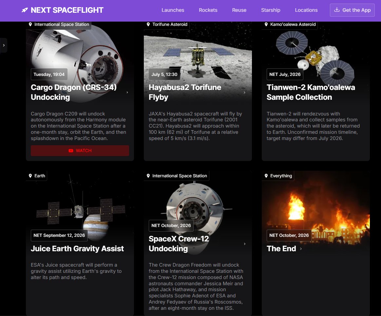This screenshot has height=316, width=381.
Task: Click the pin icon beside Everything tag
Action: (x=266, y=176)
